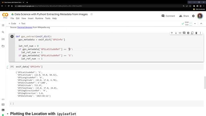Click the browser address bar
The image size is (206, 116).
click(97, 6)
